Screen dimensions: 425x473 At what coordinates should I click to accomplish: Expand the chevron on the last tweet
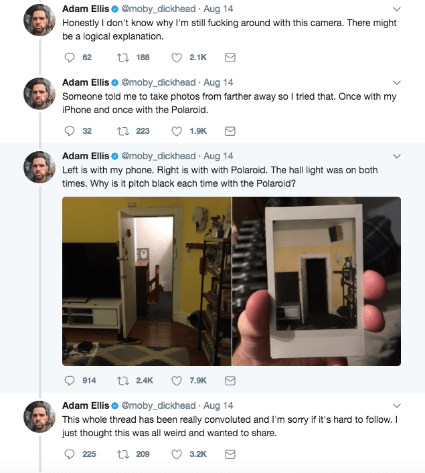[397, 405]
